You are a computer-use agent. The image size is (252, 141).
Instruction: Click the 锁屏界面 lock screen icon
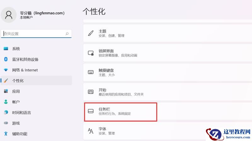pyautogui.click(x=91, y=53)
